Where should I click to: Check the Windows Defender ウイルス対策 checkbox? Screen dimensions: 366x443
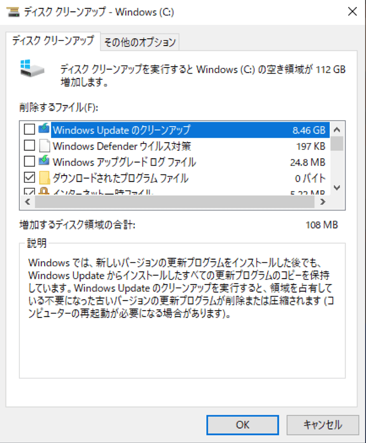(x=29, y=145)
